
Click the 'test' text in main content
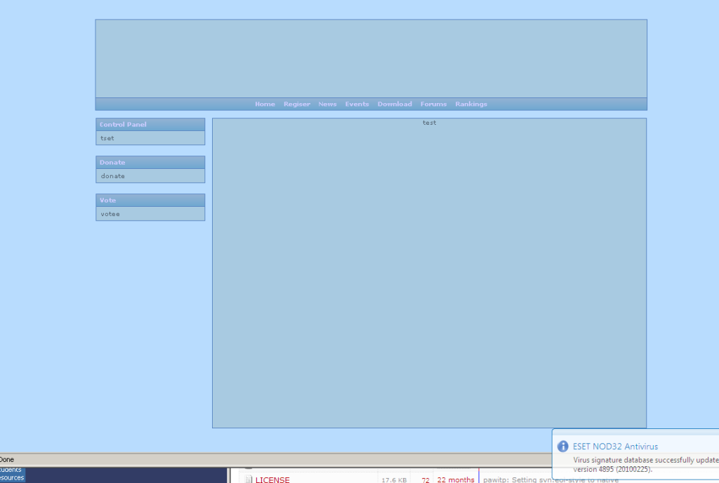pyautogui.click(x=429, y=123)
